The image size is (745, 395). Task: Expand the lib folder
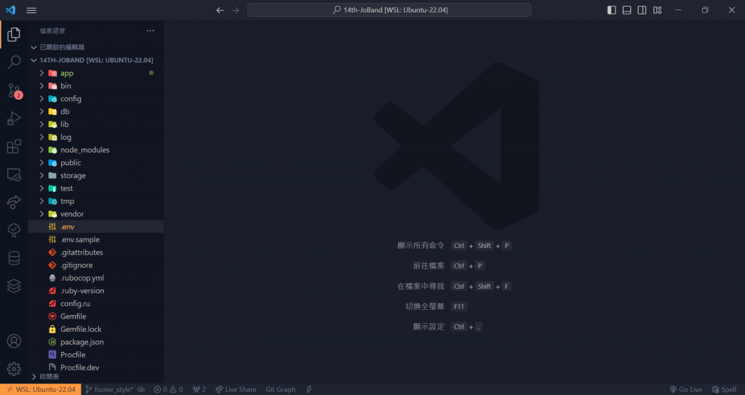click(x=96, y=124)
